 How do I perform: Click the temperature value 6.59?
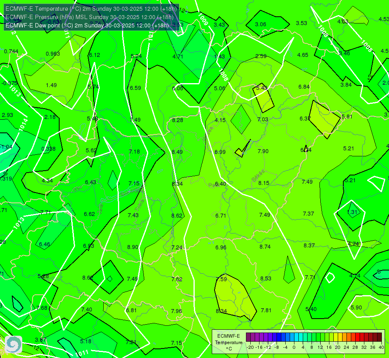click(x=135, y=88)
